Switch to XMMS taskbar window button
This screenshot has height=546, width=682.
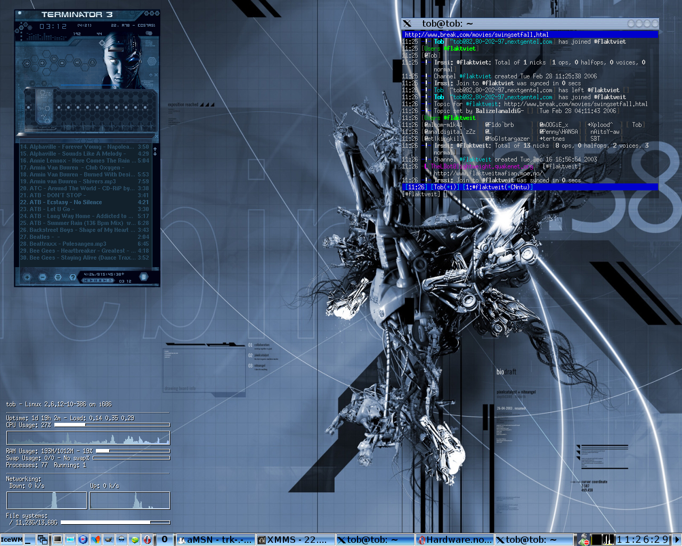295,540
